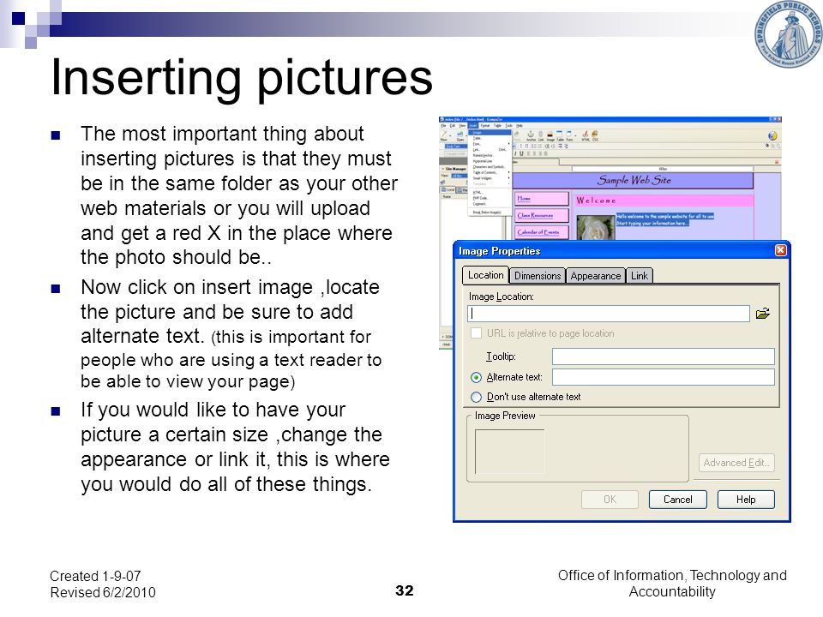Screen dimensions: 823x617
Task: Click the Inserting pictures slide title
Action: pos(242,78)
